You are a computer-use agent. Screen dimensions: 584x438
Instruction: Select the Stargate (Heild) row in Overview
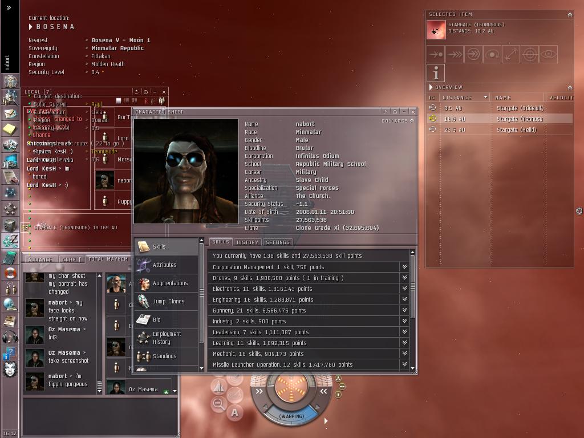tap(499, 129)
